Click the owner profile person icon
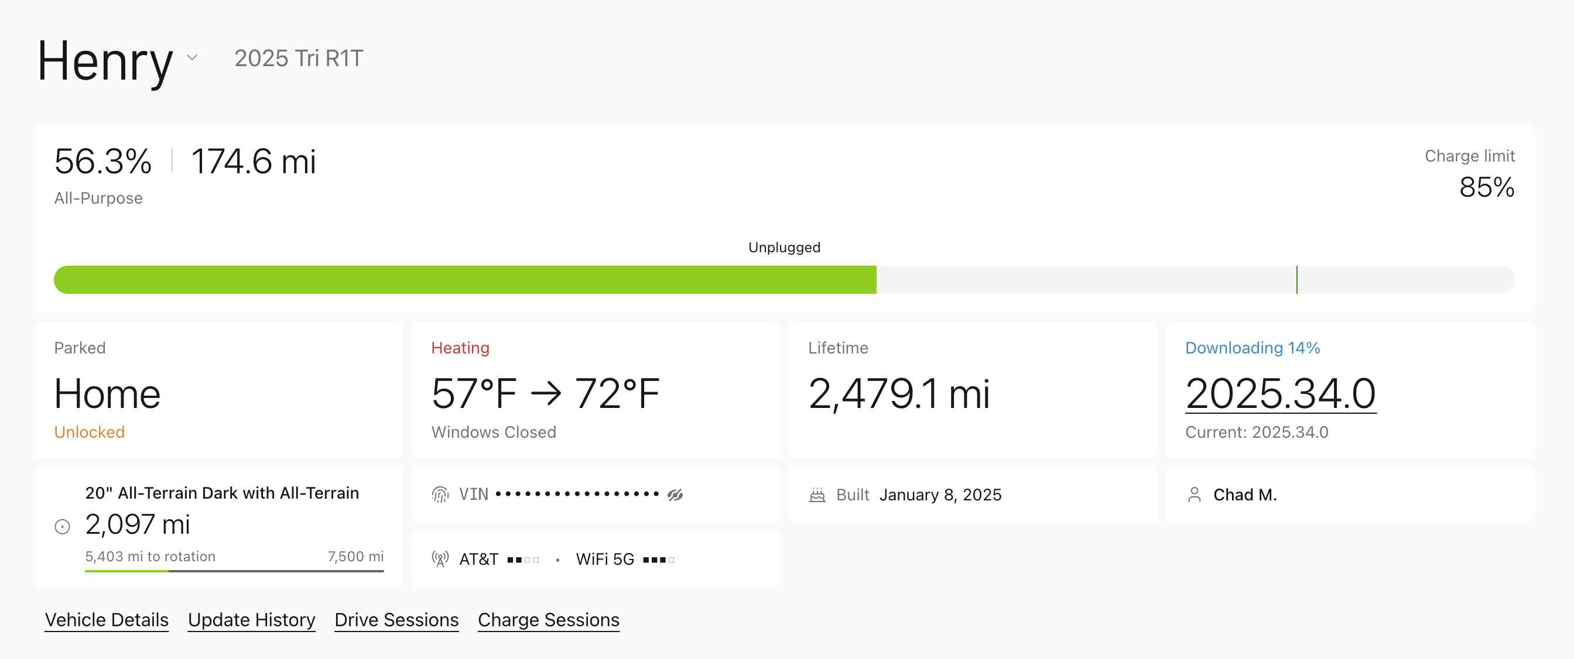Viewport: 1574px width, 659px height. coord(1196,495)
